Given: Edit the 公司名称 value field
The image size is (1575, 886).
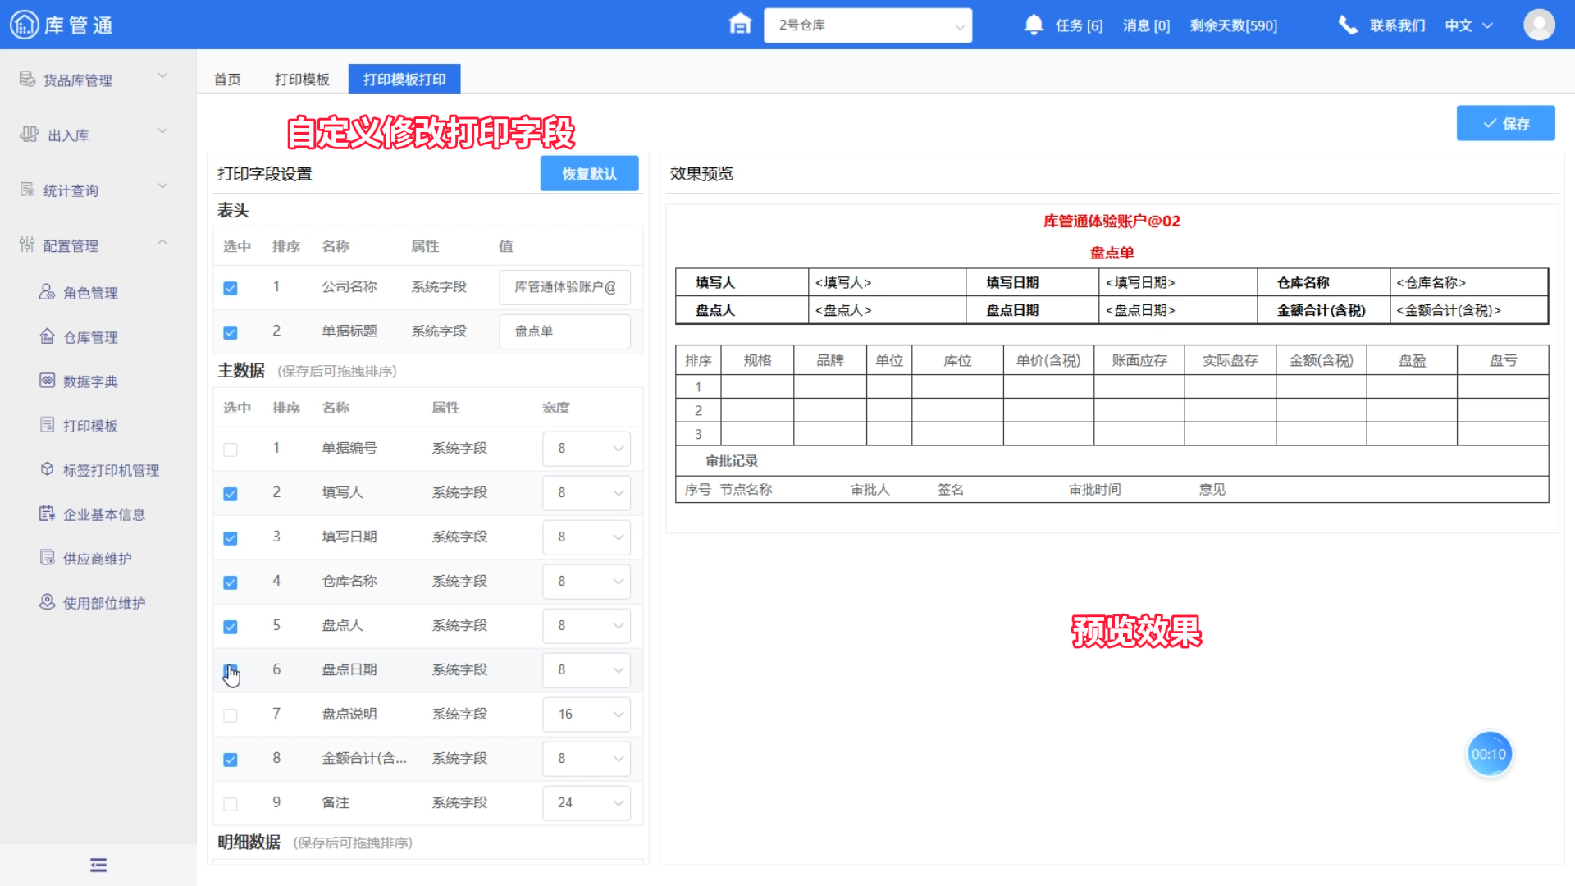Looking at the screenshot, I should 564,287.
